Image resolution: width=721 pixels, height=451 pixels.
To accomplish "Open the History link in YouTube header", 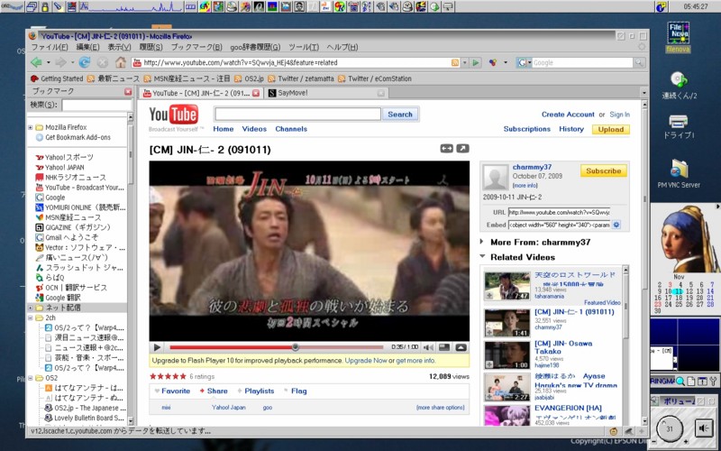I will point(571,129).
